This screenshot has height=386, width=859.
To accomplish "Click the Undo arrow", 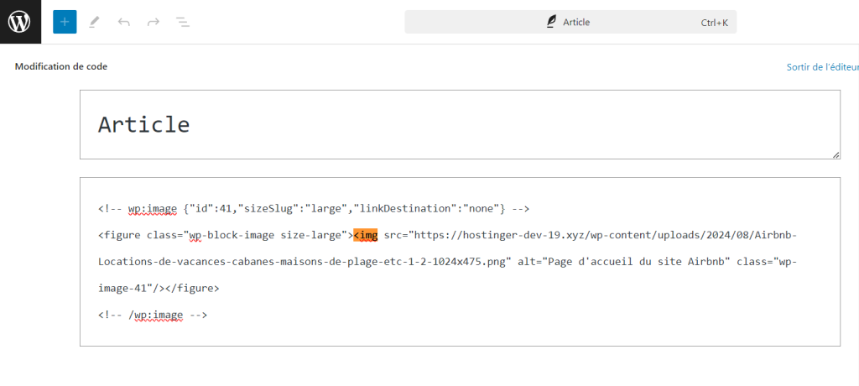I will click(124, 22).
